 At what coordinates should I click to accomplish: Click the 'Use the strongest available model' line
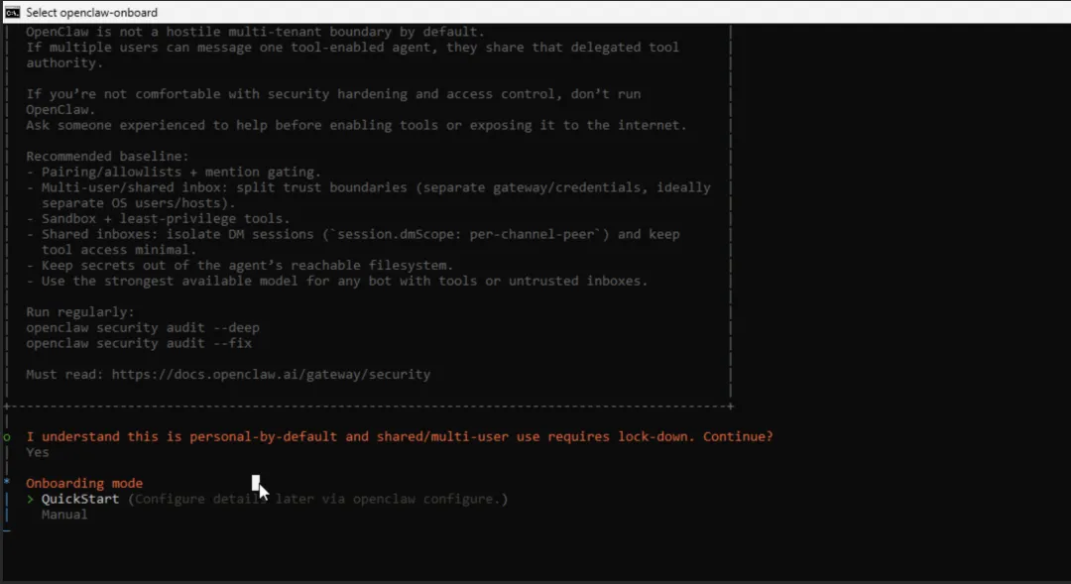click(x=337, y=281)
